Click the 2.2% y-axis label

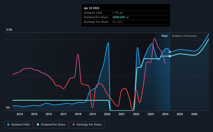[x=9, y=30]
